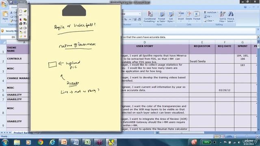Screen dimensions: 260x146
Task: Click the Normal view button in status bar
Action: 216,136
